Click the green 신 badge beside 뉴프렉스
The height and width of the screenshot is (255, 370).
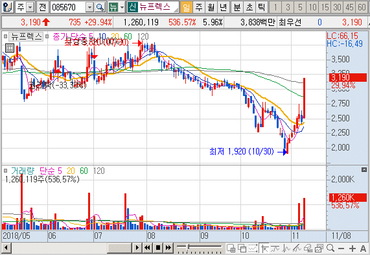pyautogui.click(x=132, y=7)
